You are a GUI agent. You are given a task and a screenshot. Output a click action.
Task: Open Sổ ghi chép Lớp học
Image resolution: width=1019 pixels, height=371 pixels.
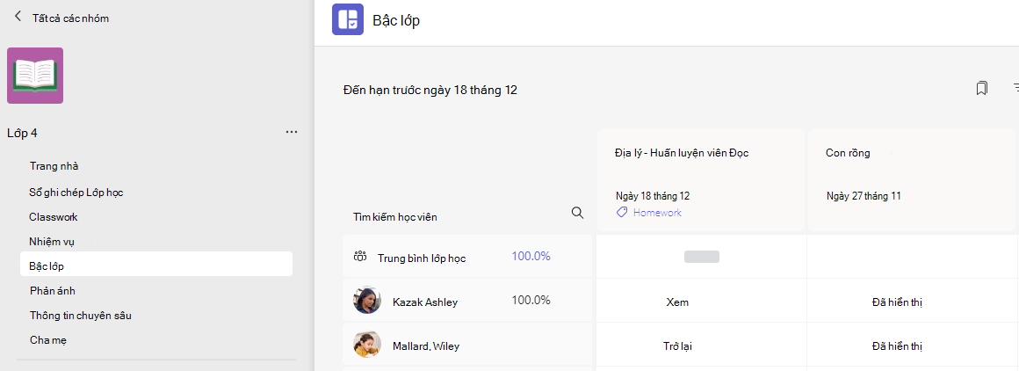[x=76, y=192]
